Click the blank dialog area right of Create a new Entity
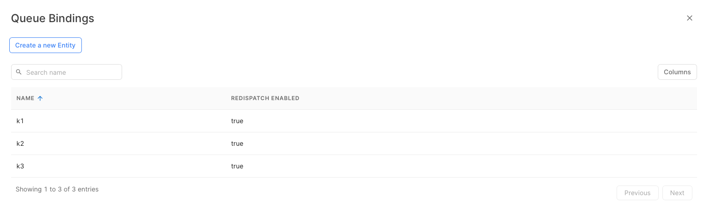 tap(324, 45)
